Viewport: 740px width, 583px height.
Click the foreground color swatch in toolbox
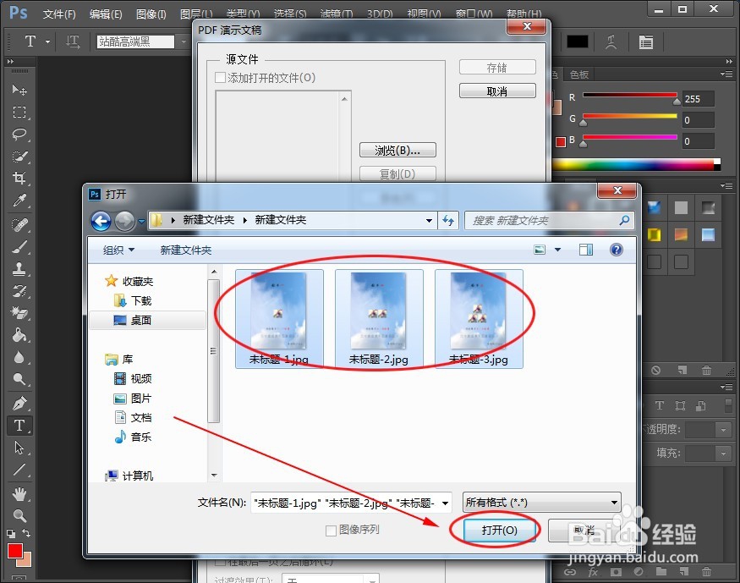(14, 552)
